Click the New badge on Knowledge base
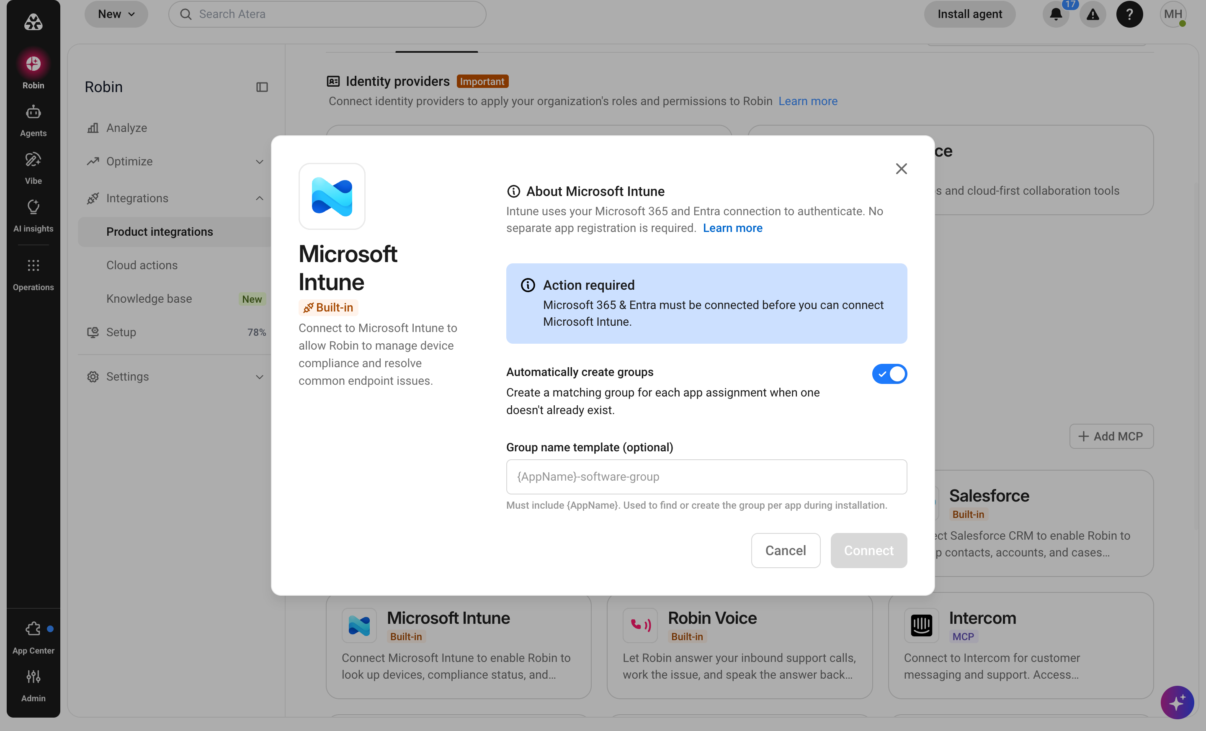1206x731 pixels. tap(252, 299)
